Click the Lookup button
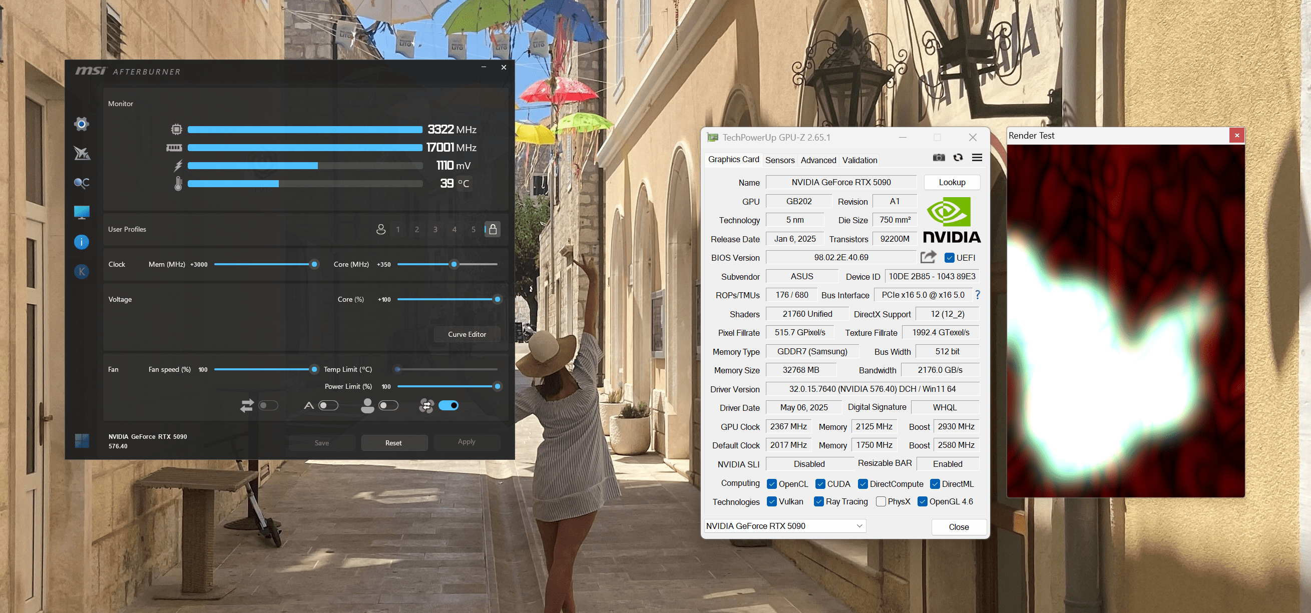This screenshot has width=1311, height=613. (952, 182)
